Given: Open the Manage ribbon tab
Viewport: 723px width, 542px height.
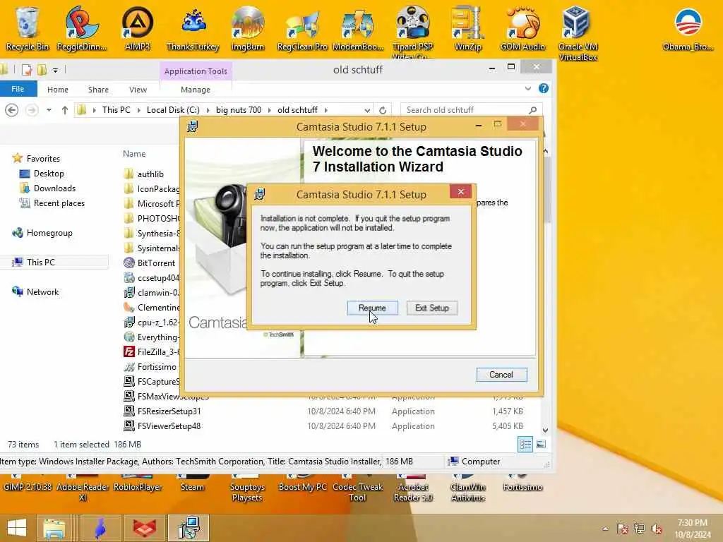Looking at the screenshot, I should tap(196, 90).
